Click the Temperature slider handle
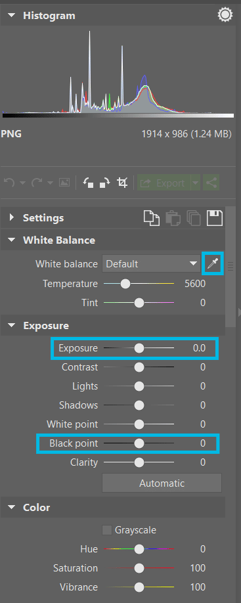 (125, 284)
